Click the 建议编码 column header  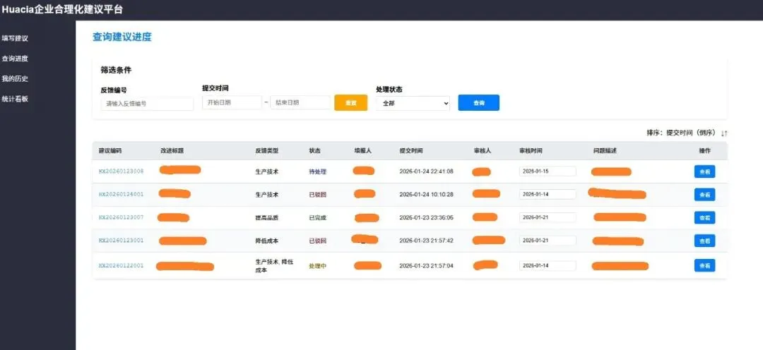click(x=110, y=151)
